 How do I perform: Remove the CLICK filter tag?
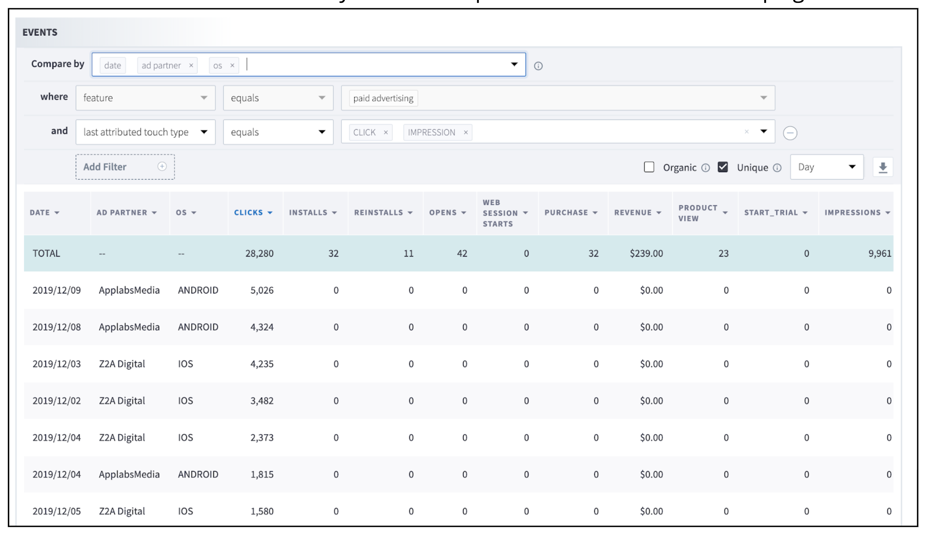pyautogui.click(x=385, y=132)
